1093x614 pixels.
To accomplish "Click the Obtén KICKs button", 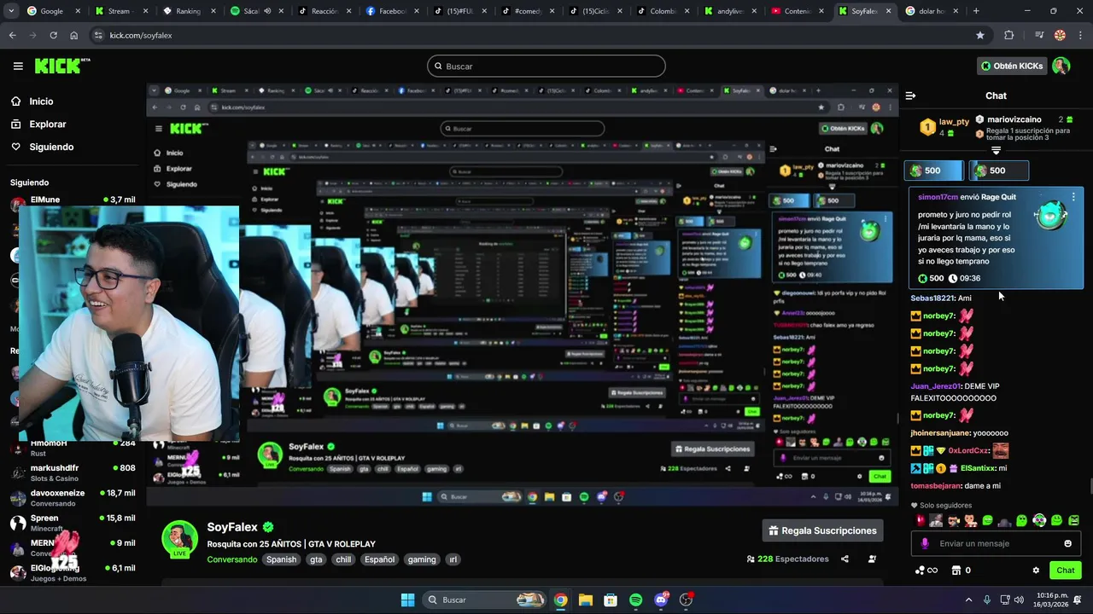I will (1012, 66).
